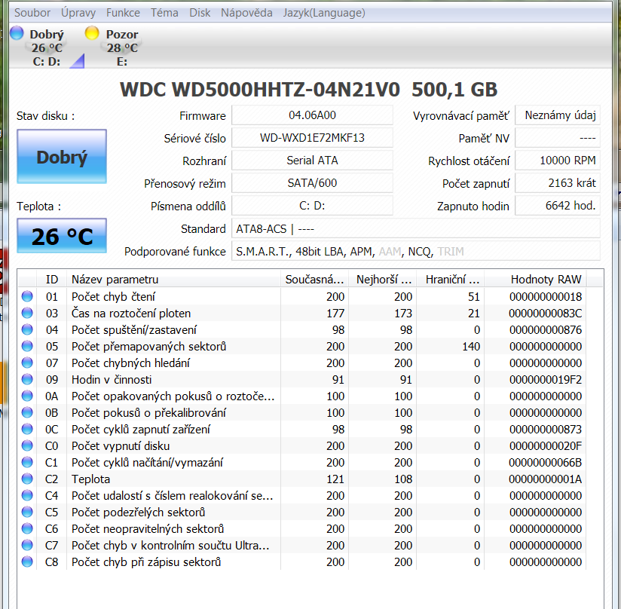Click the yellow caution orb for disk E:

92,33
